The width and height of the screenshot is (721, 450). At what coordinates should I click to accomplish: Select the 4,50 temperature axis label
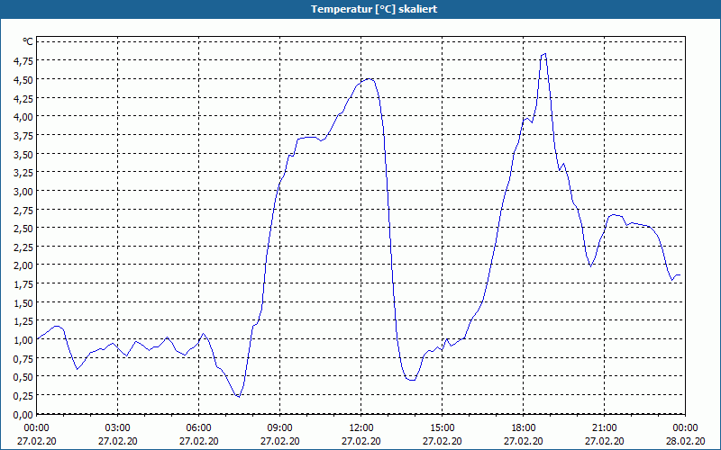[x=25, y=79]
